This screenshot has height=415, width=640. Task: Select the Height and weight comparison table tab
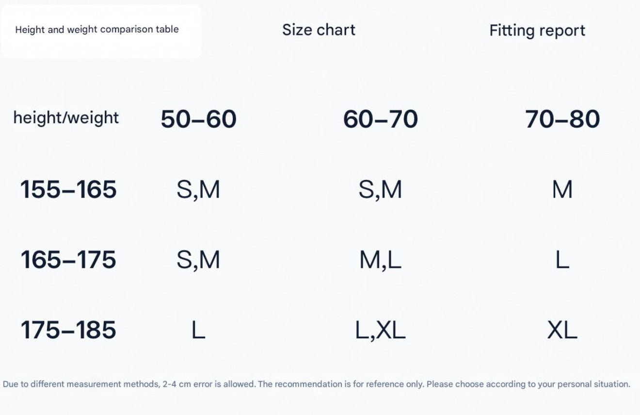97,30
